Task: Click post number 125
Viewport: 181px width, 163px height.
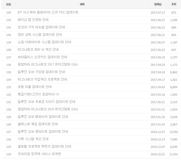Action: [x=9, y=147]
